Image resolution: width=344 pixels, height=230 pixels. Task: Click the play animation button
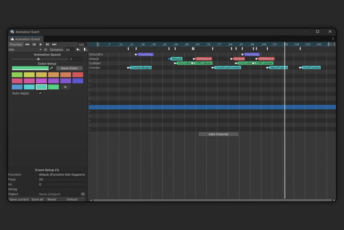point(41,45)
